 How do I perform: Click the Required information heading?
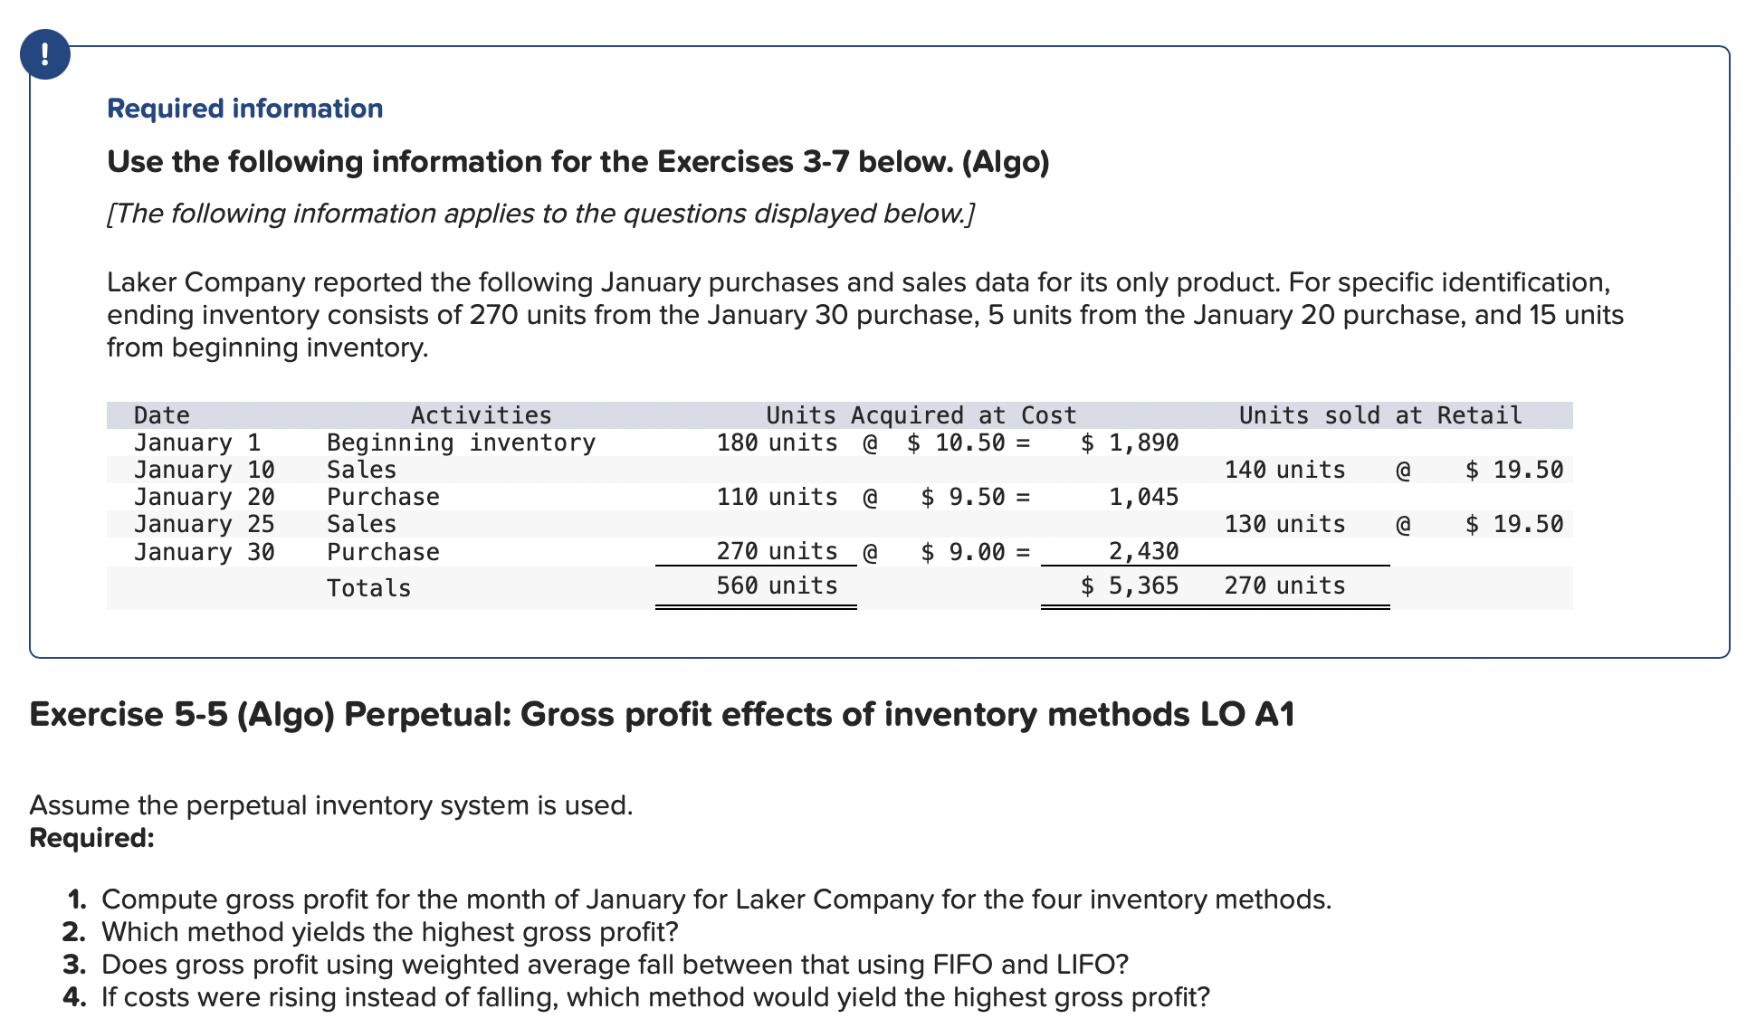point(244,109)
